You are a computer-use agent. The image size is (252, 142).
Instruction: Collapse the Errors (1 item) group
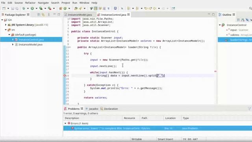click(x=65, y=123)
